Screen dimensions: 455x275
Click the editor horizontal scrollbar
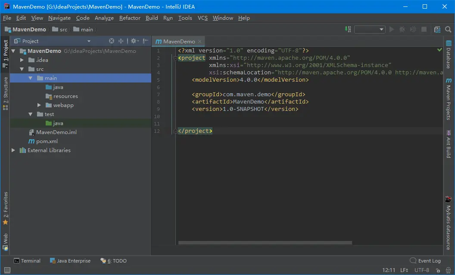click(x=265, y=243)
